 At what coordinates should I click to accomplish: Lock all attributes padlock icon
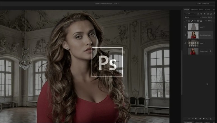[x=201, y=21]
